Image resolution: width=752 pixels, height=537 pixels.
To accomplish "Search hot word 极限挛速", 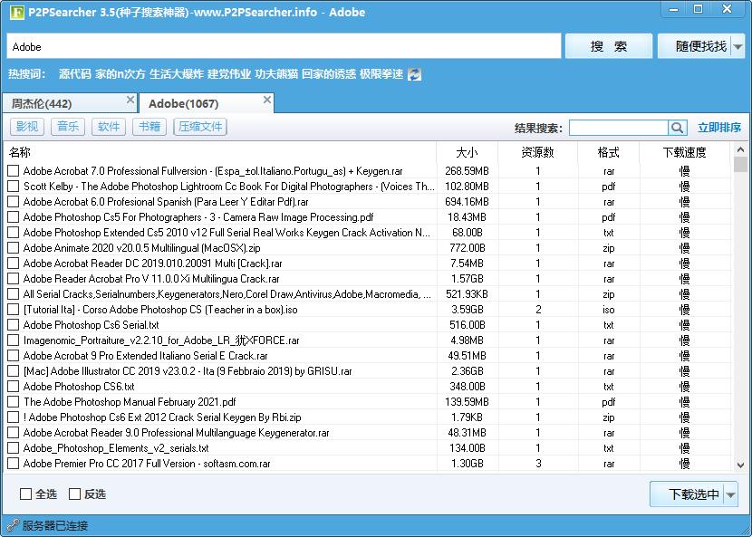I will [381, 74].
